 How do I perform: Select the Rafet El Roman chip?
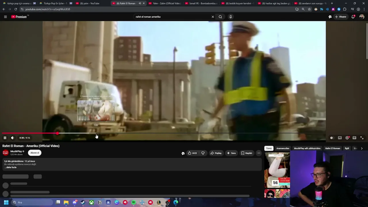333,148
